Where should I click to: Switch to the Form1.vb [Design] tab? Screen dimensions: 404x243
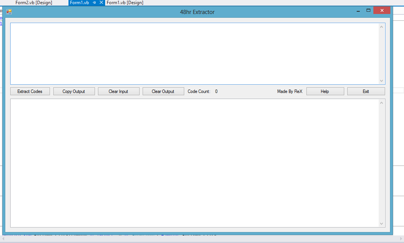click(x=125, y=3)
